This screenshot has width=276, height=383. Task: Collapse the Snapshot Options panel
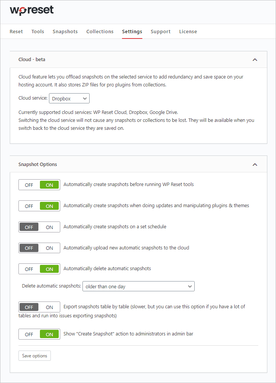[x=255, y=164]
